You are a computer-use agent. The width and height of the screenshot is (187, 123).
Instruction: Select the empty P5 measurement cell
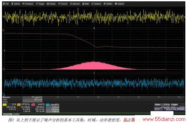tap(114, 99)
